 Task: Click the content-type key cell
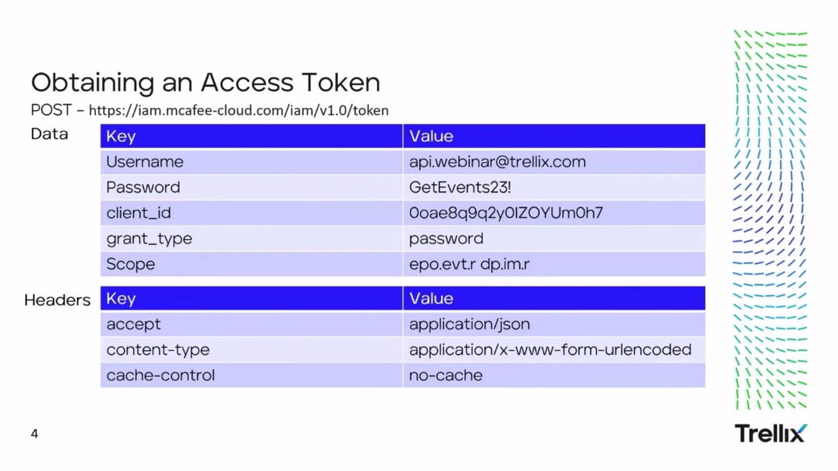tap(158, 349)
